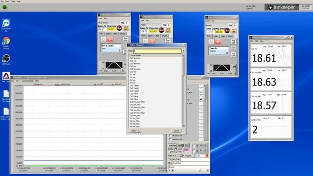Screen dimensions: 313x176
Task: Select 'Cyl1 Newtons' in channel list
Action: click(135, 58)
